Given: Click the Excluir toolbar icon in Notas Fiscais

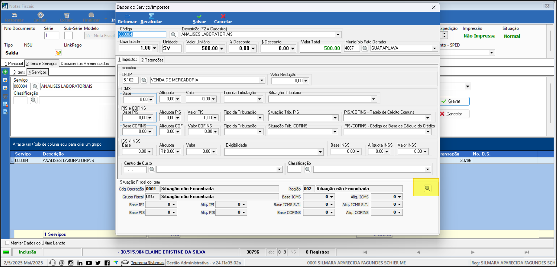Looking at the screenshot, I should coord(67,15).
